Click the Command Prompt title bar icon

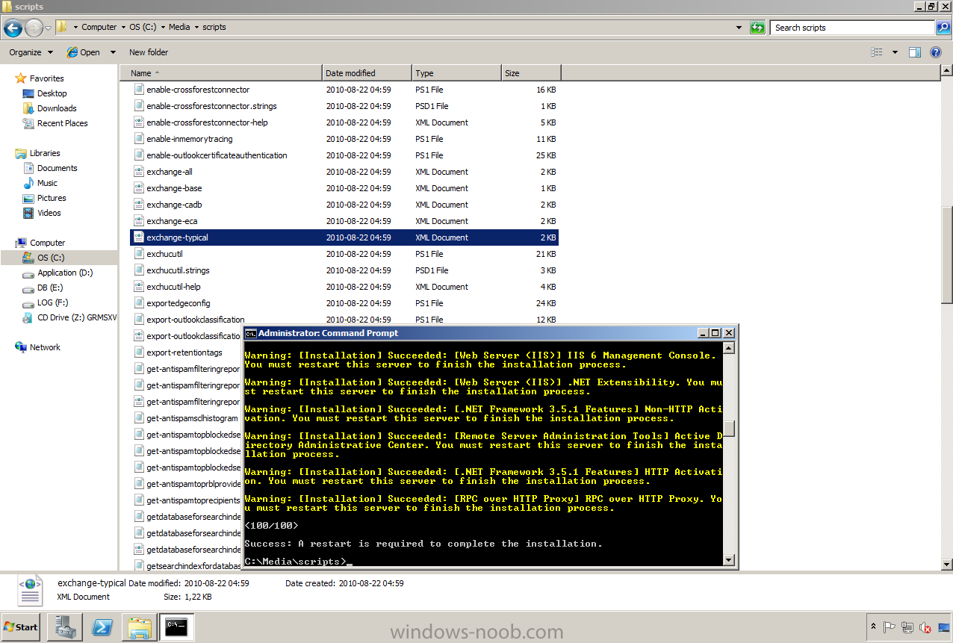pos(251,333)
